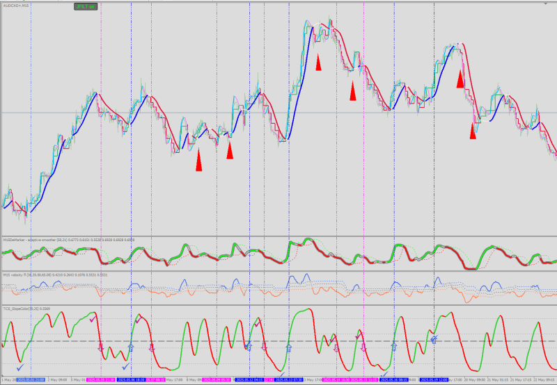Viewport: 557px width, 385px height.
Task: Click the 21 May 01:15 time axis label
Action: click(499, 379)
